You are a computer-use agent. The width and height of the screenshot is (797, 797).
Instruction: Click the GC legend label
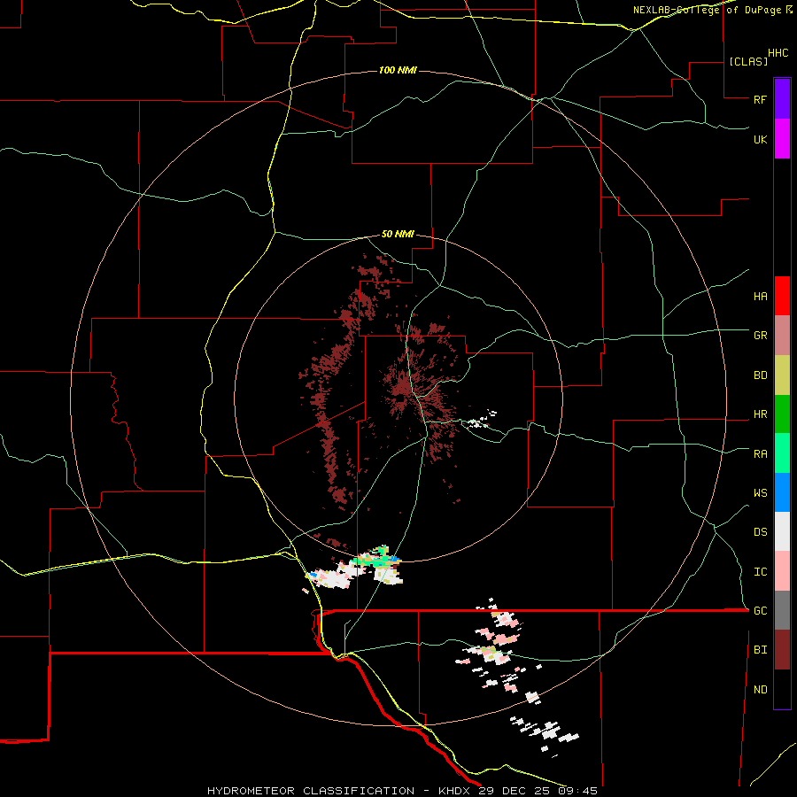pyautogui.click(x=760, y=611)
